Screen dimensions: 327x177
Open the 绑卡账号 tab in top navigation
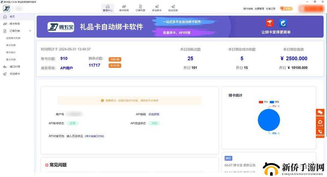pos(124,8)
